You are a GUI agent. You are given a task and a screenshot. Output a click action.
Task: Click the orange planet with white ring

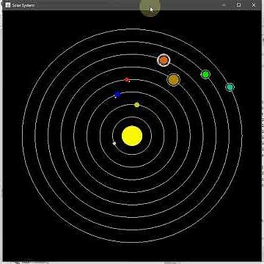tap(164, 60)
